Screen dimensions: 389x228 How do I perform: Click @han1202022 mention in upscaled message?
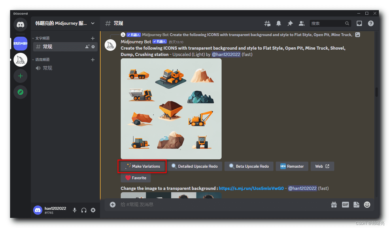pyautogui.click(x=226, y=54)
